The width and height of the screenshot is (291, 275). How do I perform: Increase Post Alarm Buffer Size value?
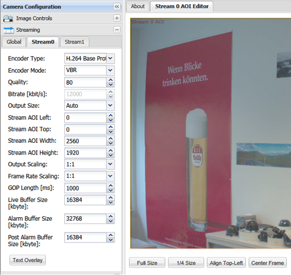111,235
